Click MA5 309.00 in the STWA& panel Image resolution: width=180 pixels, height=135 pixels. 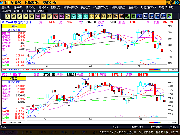click(14, 55)
